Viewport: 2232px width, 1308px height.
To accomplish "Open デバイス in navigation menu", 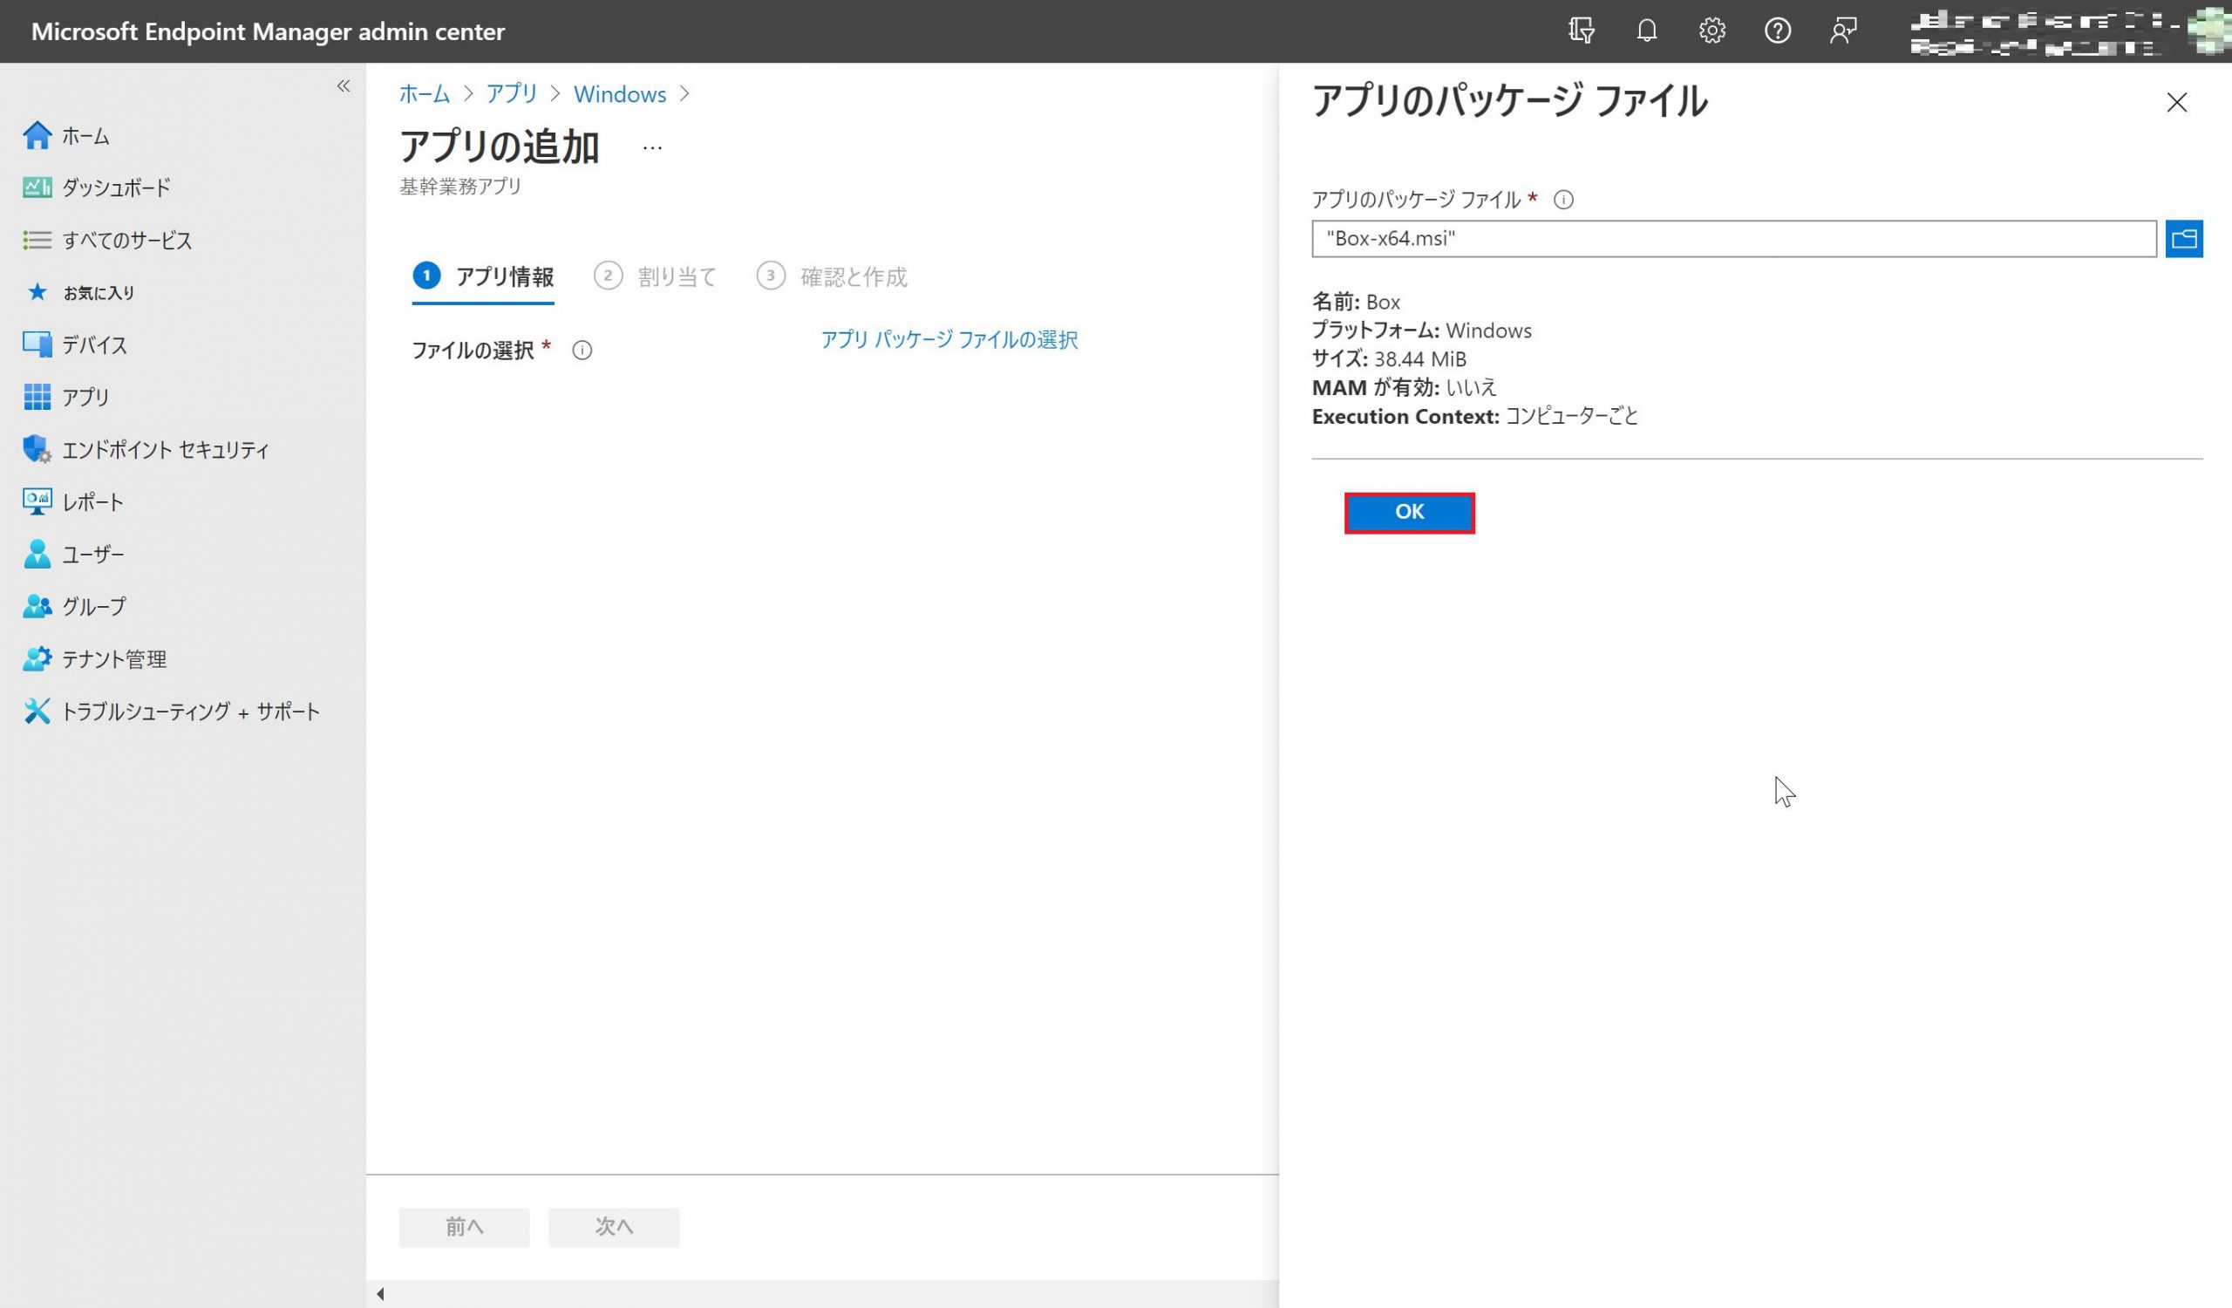I will 94,345.
